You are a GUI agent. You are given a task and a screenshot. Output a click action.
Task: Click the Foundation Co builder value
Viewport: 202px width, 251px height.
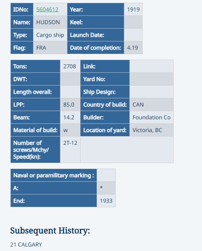152,117
